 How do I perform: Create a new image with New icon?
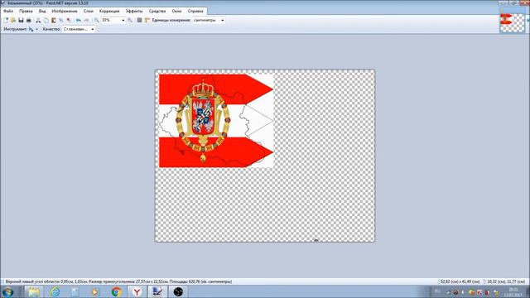point(6,20)
